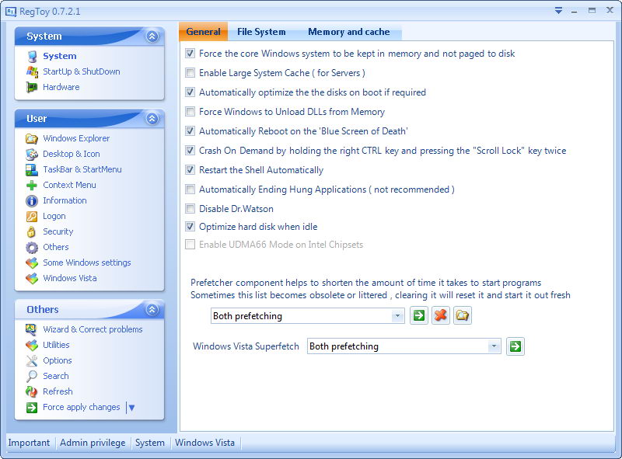Toggle Optimize hard disk when idle
The width and height of the screenshot is (622, 459).
click(x=190, y=226)
